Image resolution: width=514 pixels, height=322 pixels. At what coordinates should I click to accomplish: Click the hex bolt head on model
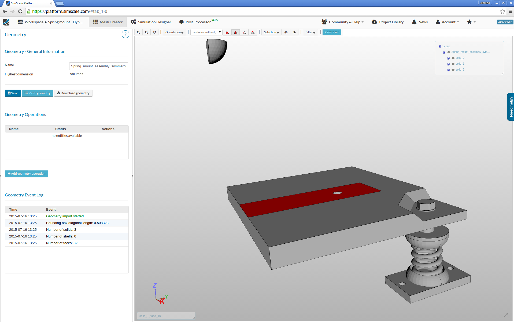tap(426, 204)
